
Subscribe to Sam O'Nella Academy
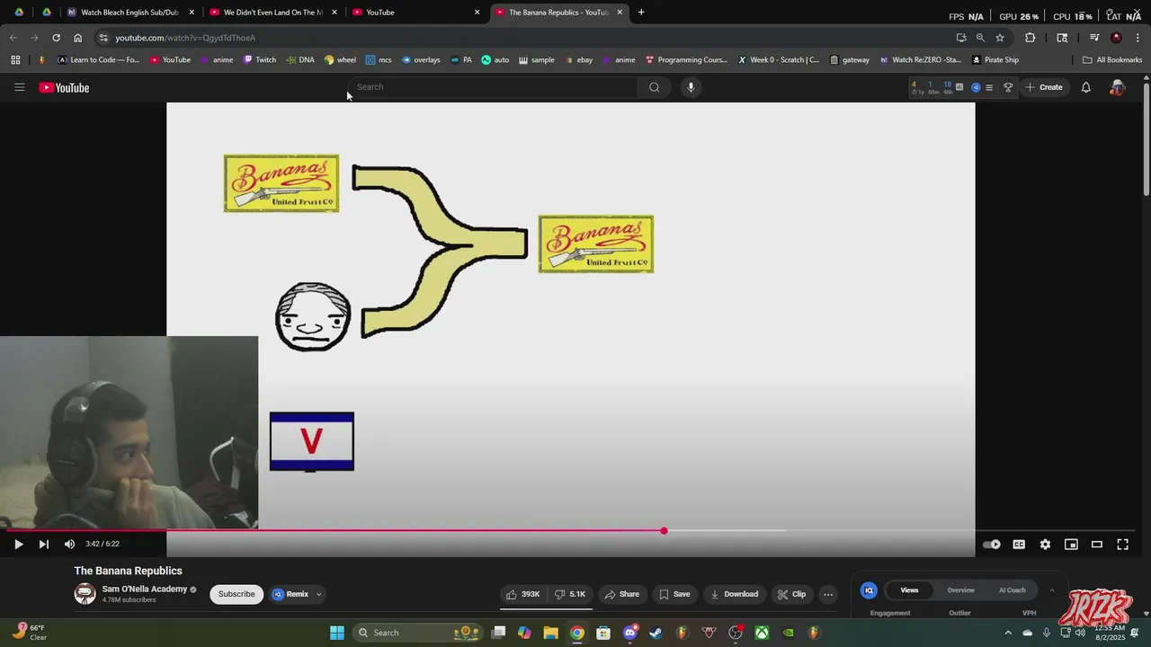point(236,594)
